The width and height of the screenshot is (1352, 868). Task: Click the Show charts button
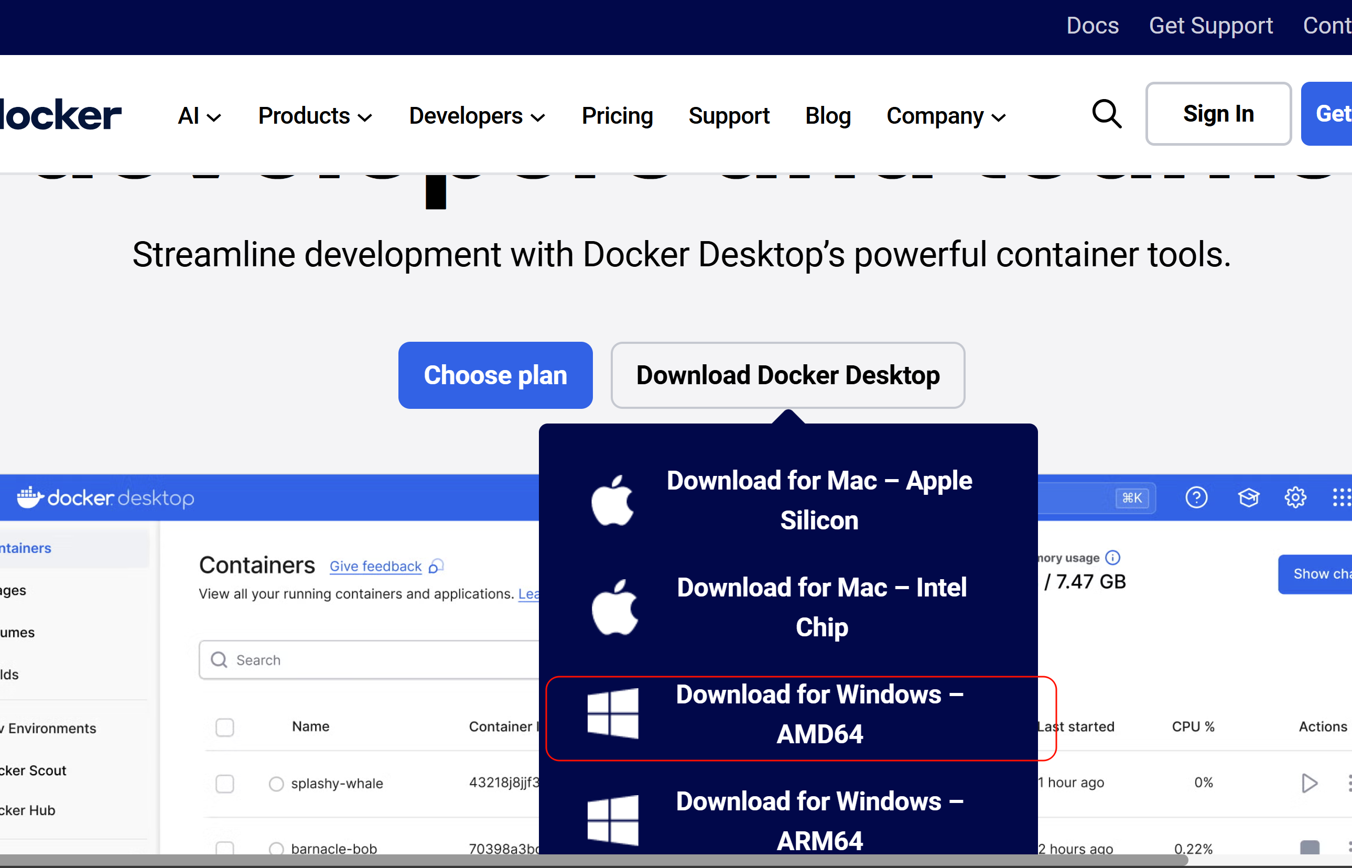pyautogui.click(x=1315, y=574)
